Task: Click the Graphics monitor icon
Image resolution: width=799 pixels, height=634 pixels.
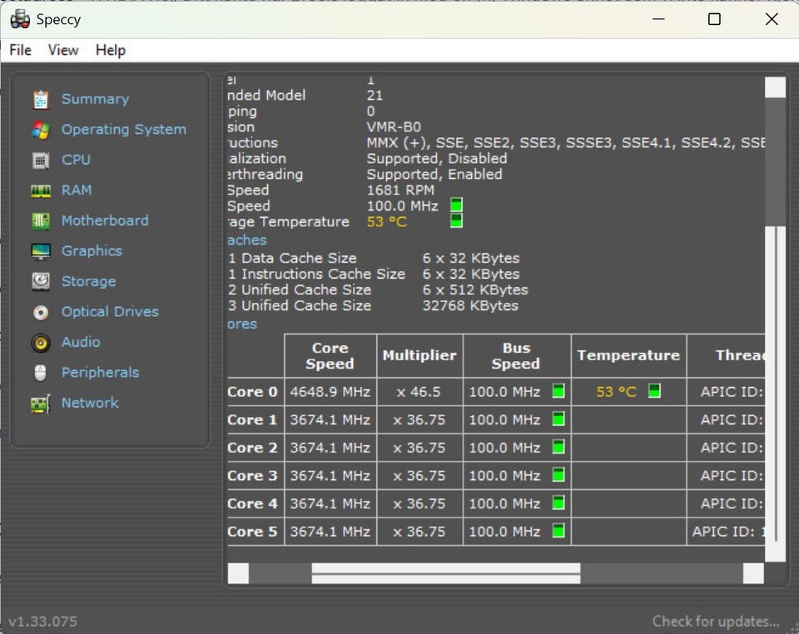Action: (x=41, y=251)
